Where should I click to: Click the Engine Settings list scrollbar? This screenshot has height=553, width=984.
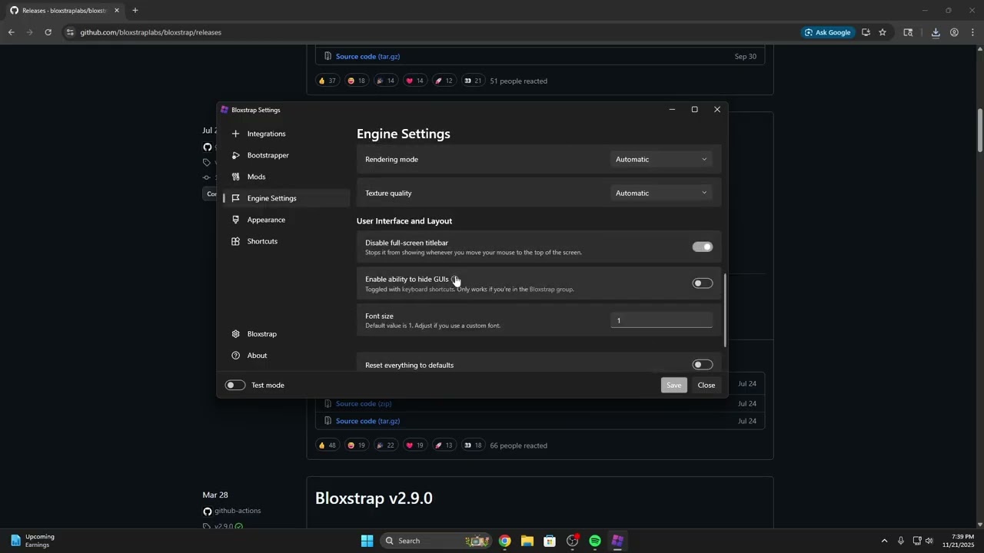[x=725, y=311]
